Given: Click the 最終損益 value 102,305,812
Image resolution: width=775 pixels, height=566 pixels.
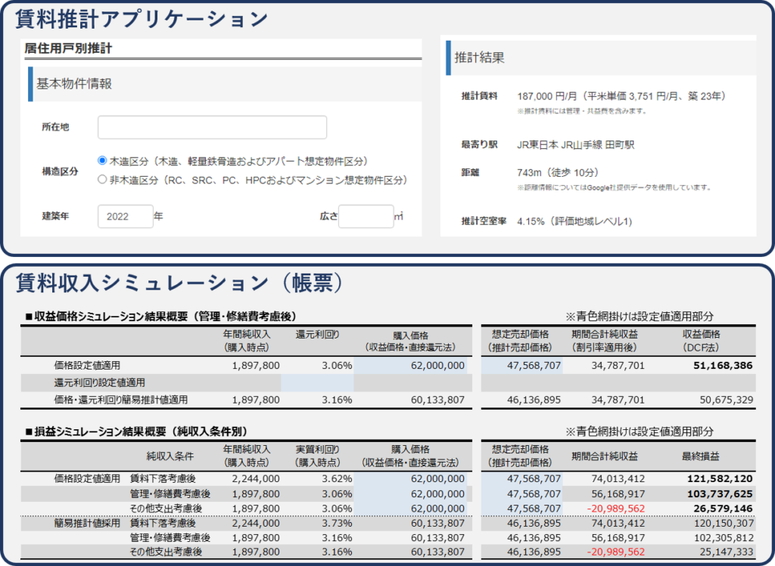Looking at the screenshot, I should tap(724, 537).
